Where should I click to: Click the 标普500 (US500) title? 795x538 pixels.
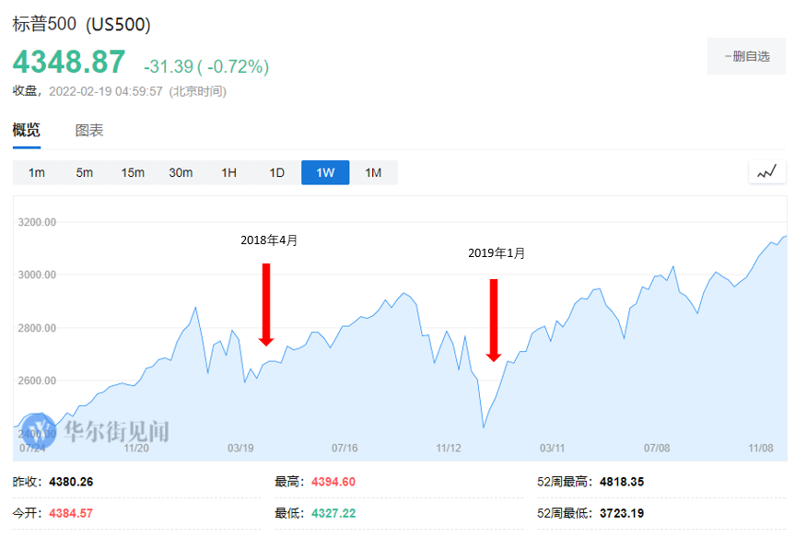pos(82,24)
